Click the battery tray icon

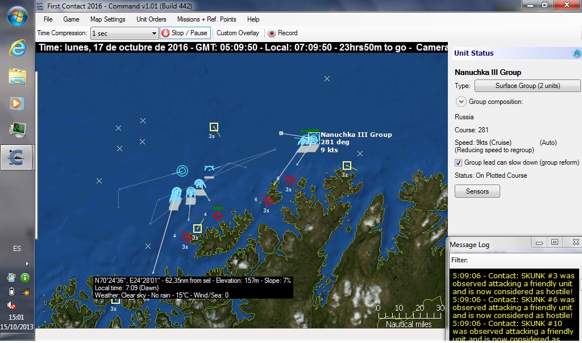[x=11, y=292]
